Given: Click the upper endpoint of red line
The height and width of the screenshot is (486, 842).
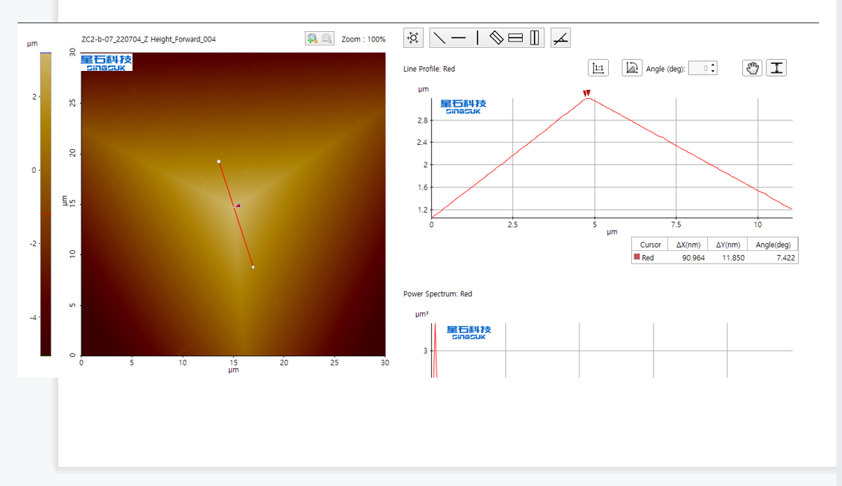Looking at the screenshot, I should pyautogui.click(x=219, y=162).
